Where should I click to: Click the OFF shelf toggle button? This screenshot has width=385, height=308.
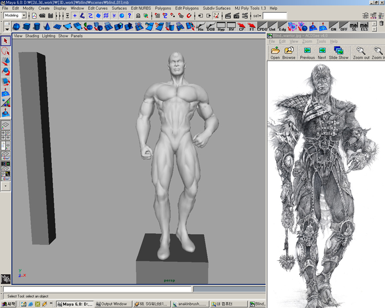click(343, 26)
